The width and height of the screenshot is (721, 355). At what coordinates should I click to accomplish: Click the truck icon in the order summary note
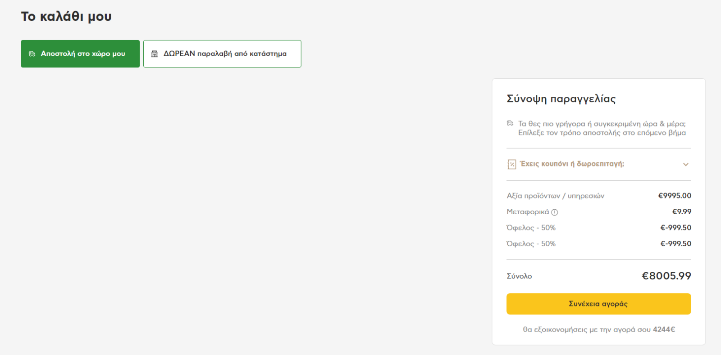tap(510, 123)
